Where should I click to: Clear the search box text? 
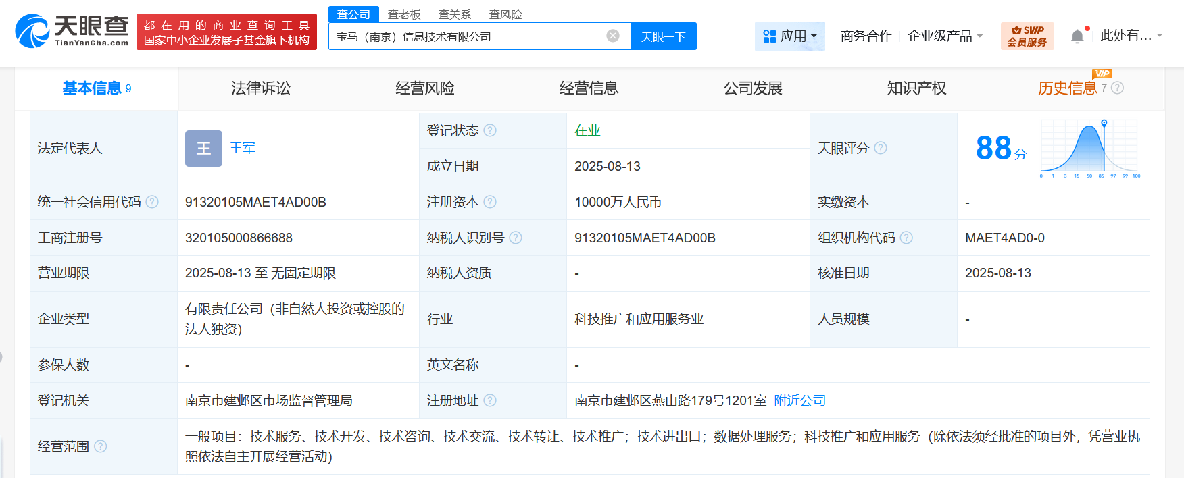pos(612,36)
